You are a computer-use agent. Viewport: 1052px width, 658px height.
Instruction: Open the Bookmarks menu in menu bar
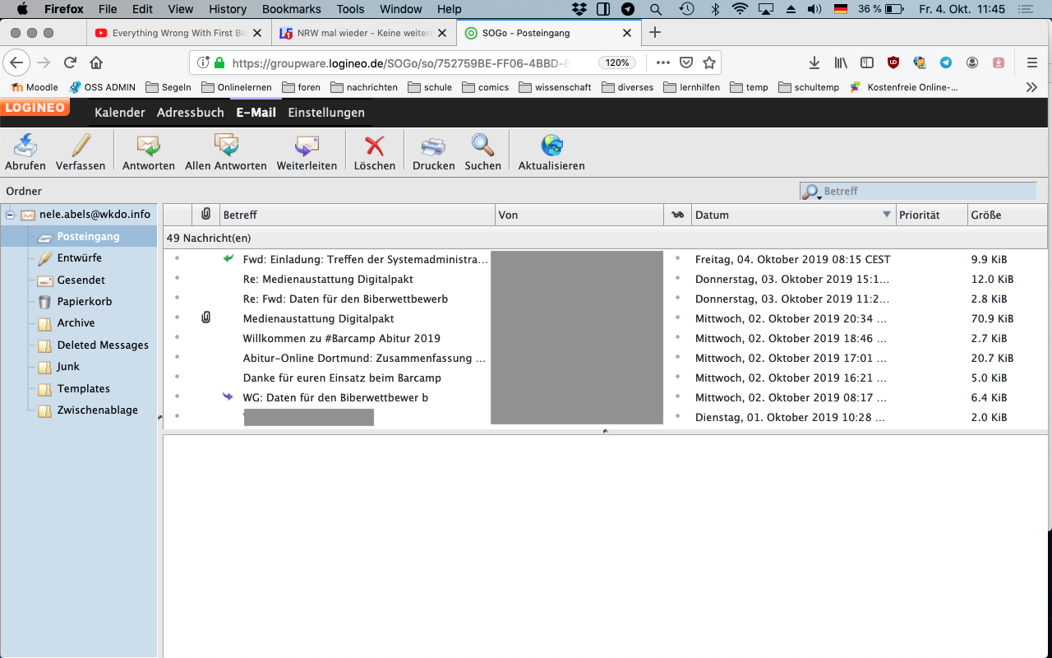pyautogui.click(x=291, y=9)
